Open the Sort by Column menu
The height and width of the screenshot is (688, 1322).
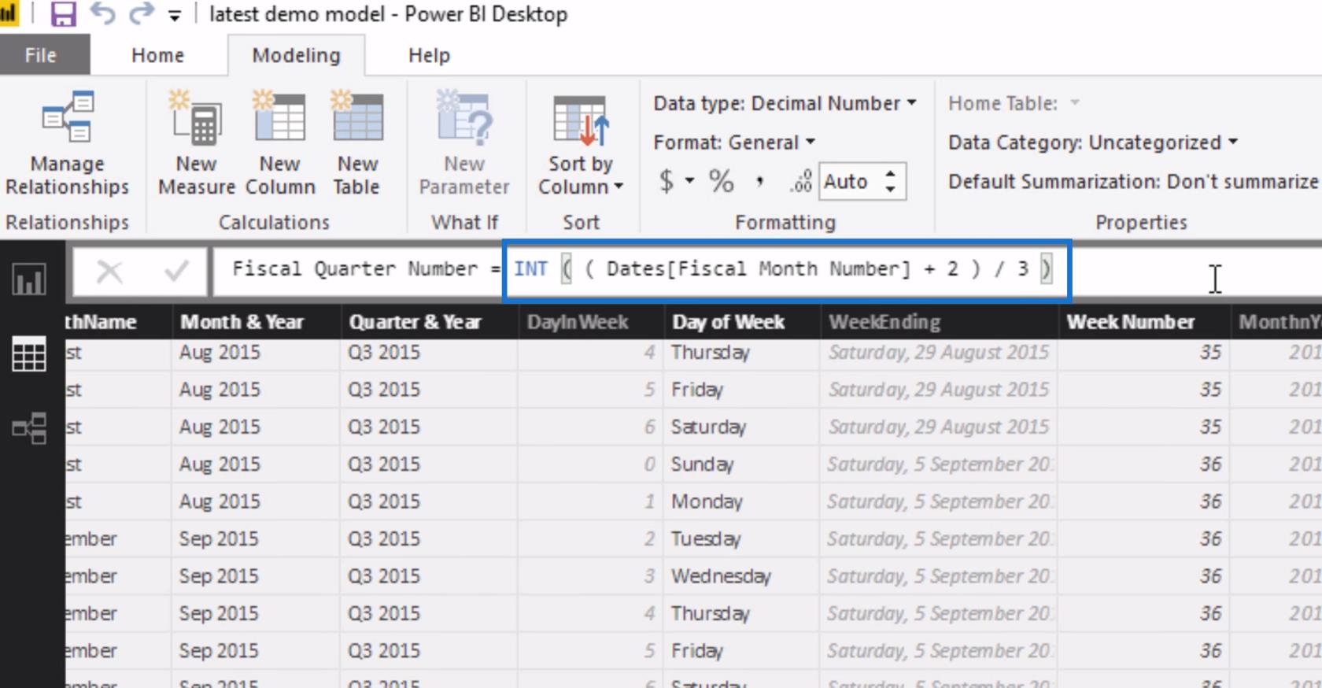(581, 143)
